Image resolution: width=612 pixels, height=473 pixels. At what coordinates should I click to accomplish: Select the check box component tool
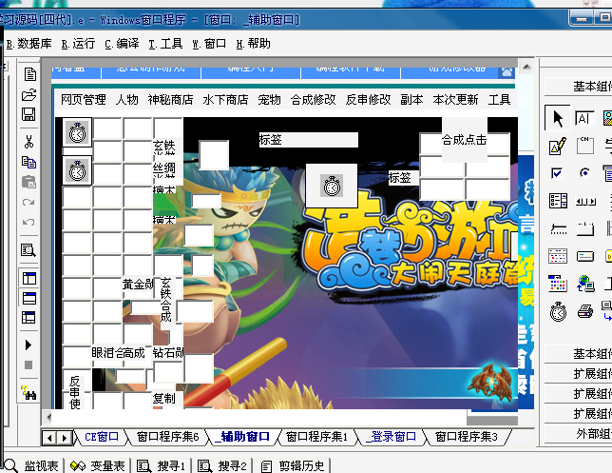click(x=557, y=173)
